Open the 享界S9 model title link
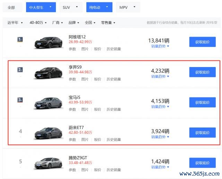The height and width of the screenshot is (179, 222). tap(75, 67)
